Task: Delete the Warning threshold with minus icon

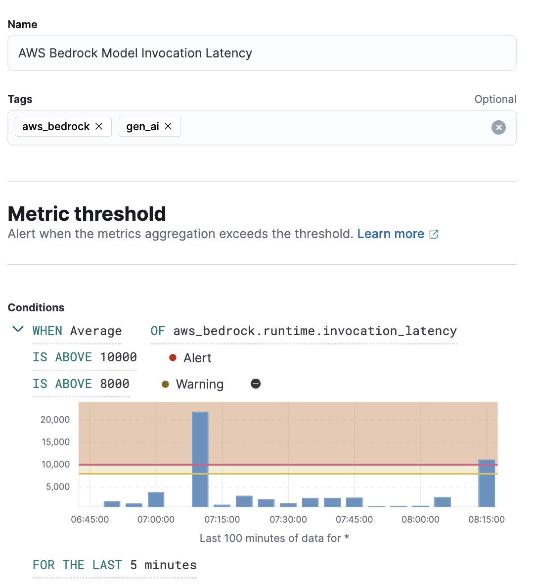Action: [256, 384]
